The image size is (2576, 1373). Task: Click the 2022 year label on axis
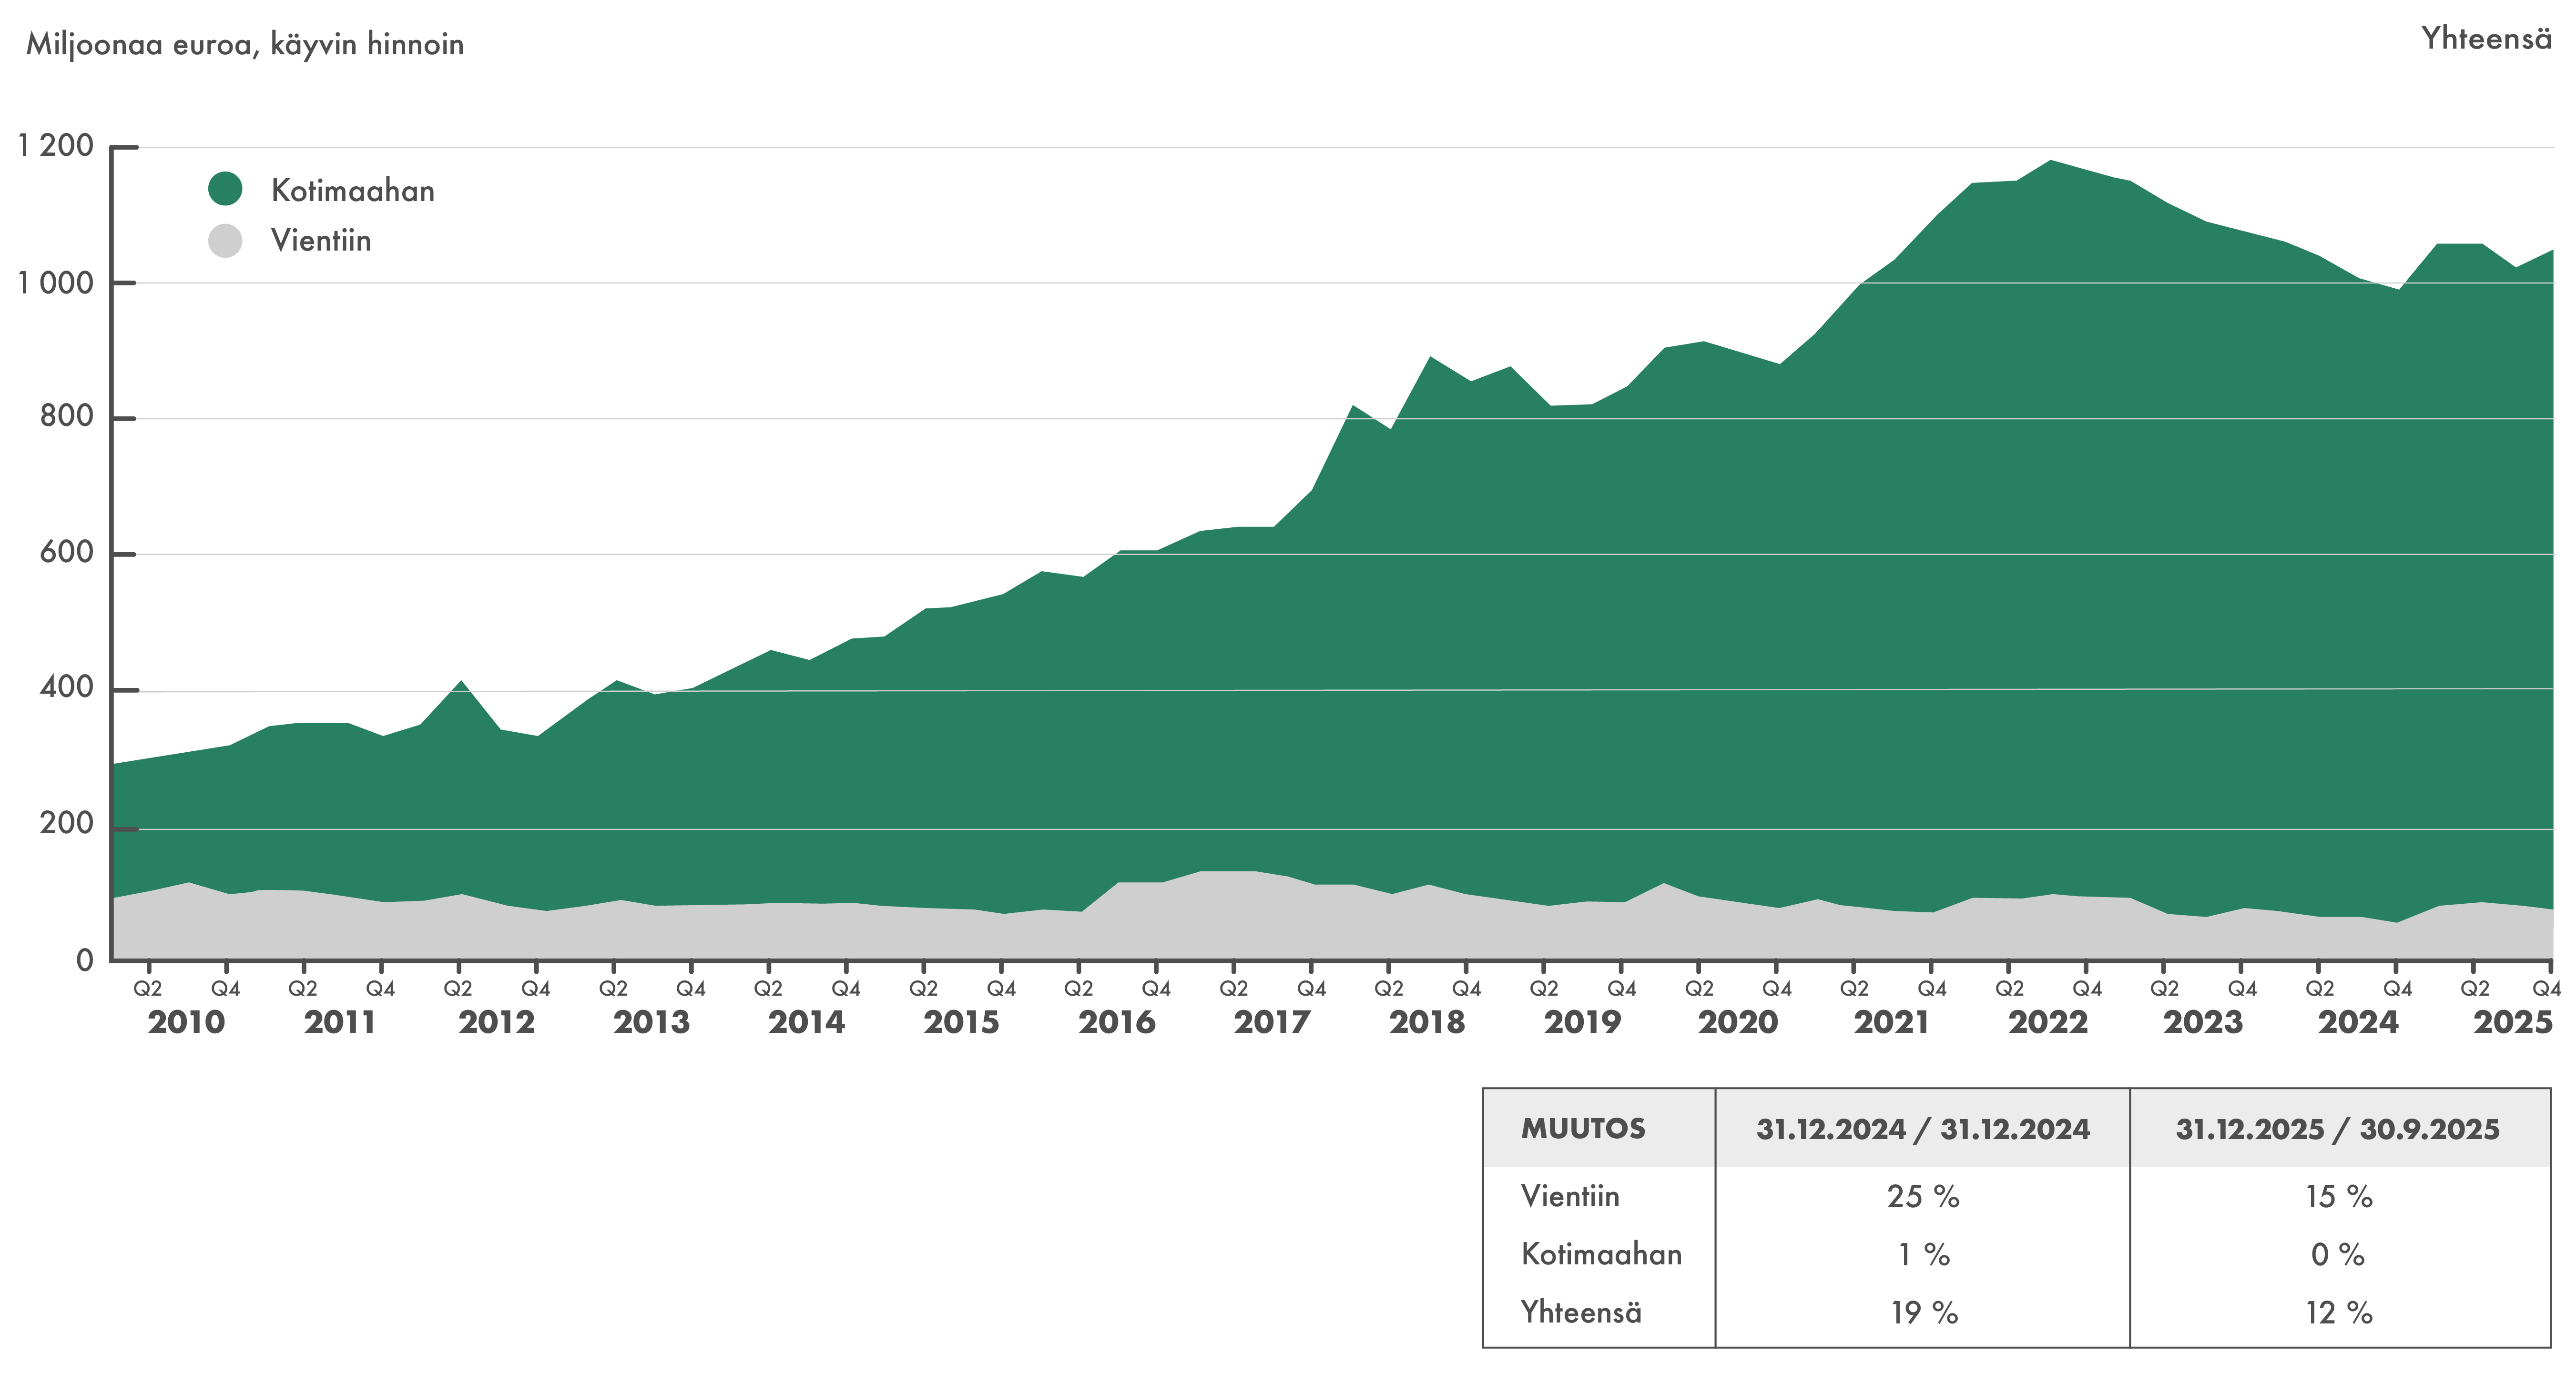pyautogui.click(x=2048, y=1022)
